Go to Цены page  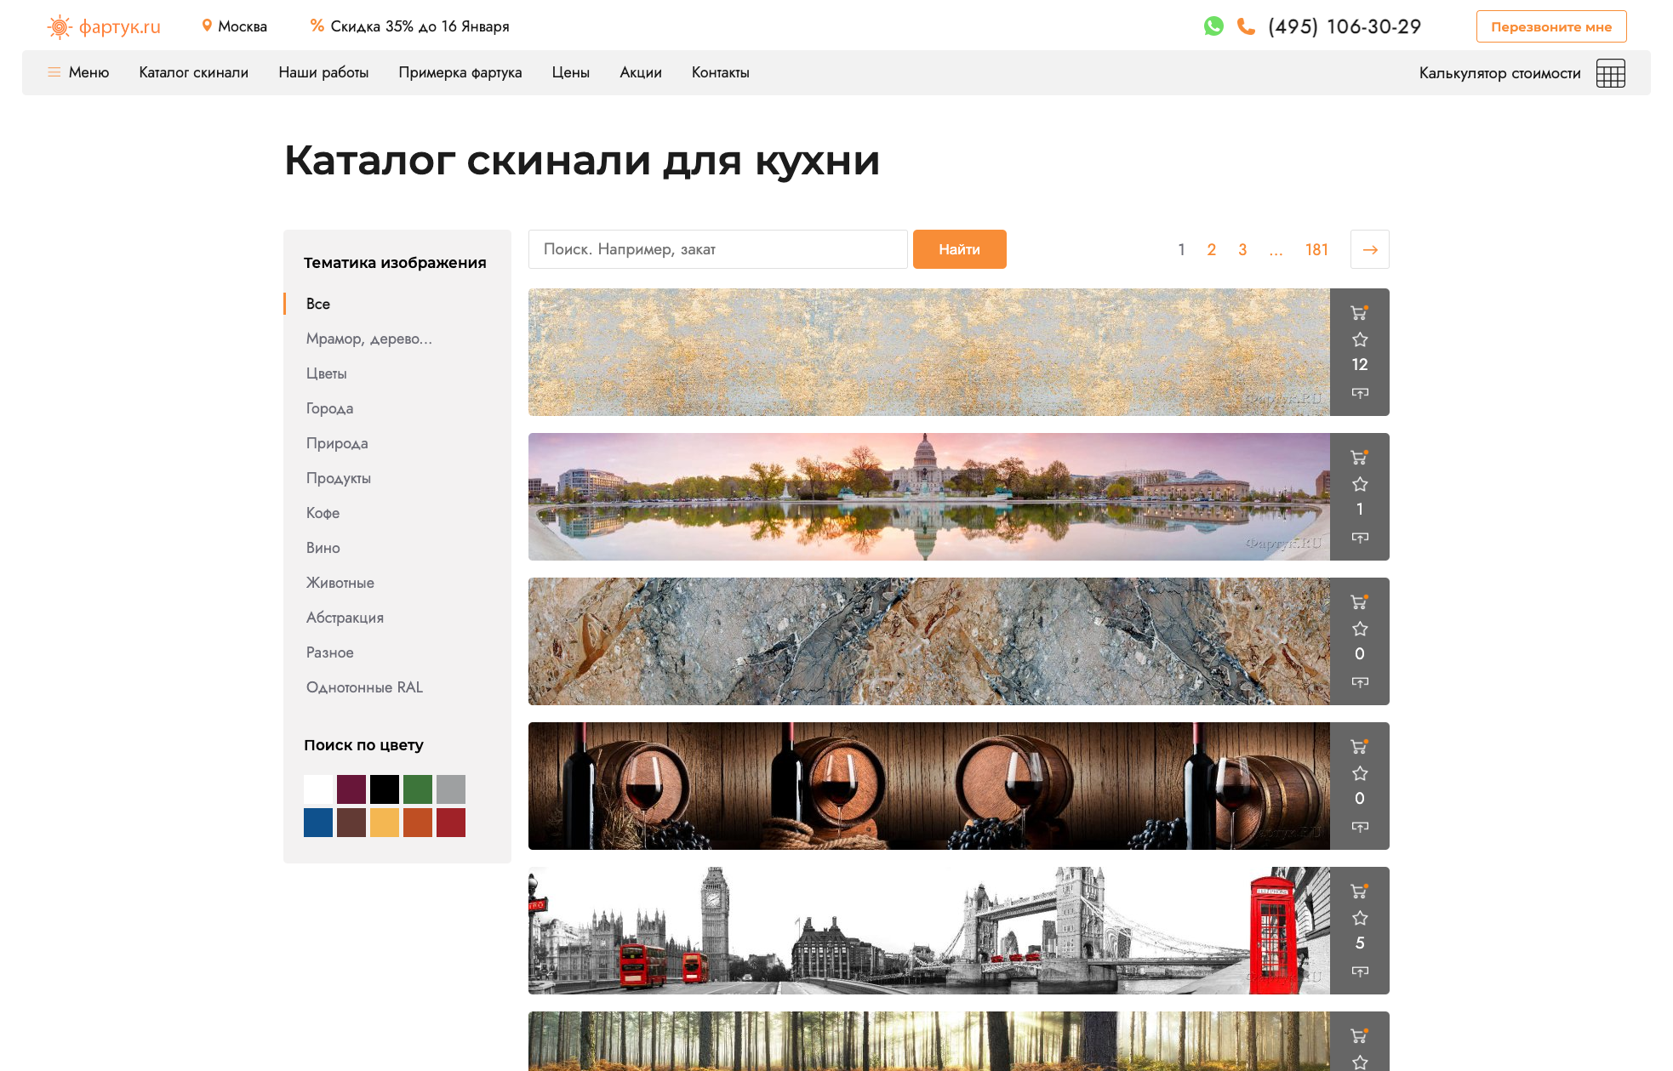[x=570, y=72]
